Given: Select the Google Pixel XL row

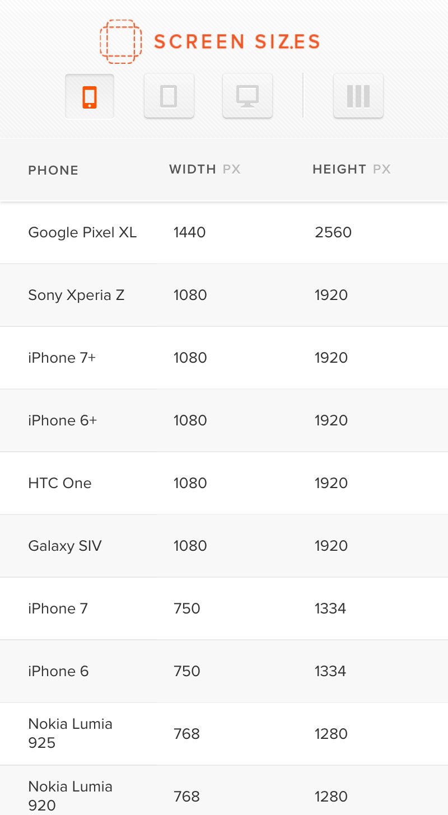Looking at the screenshot, I should pos(82,232).
